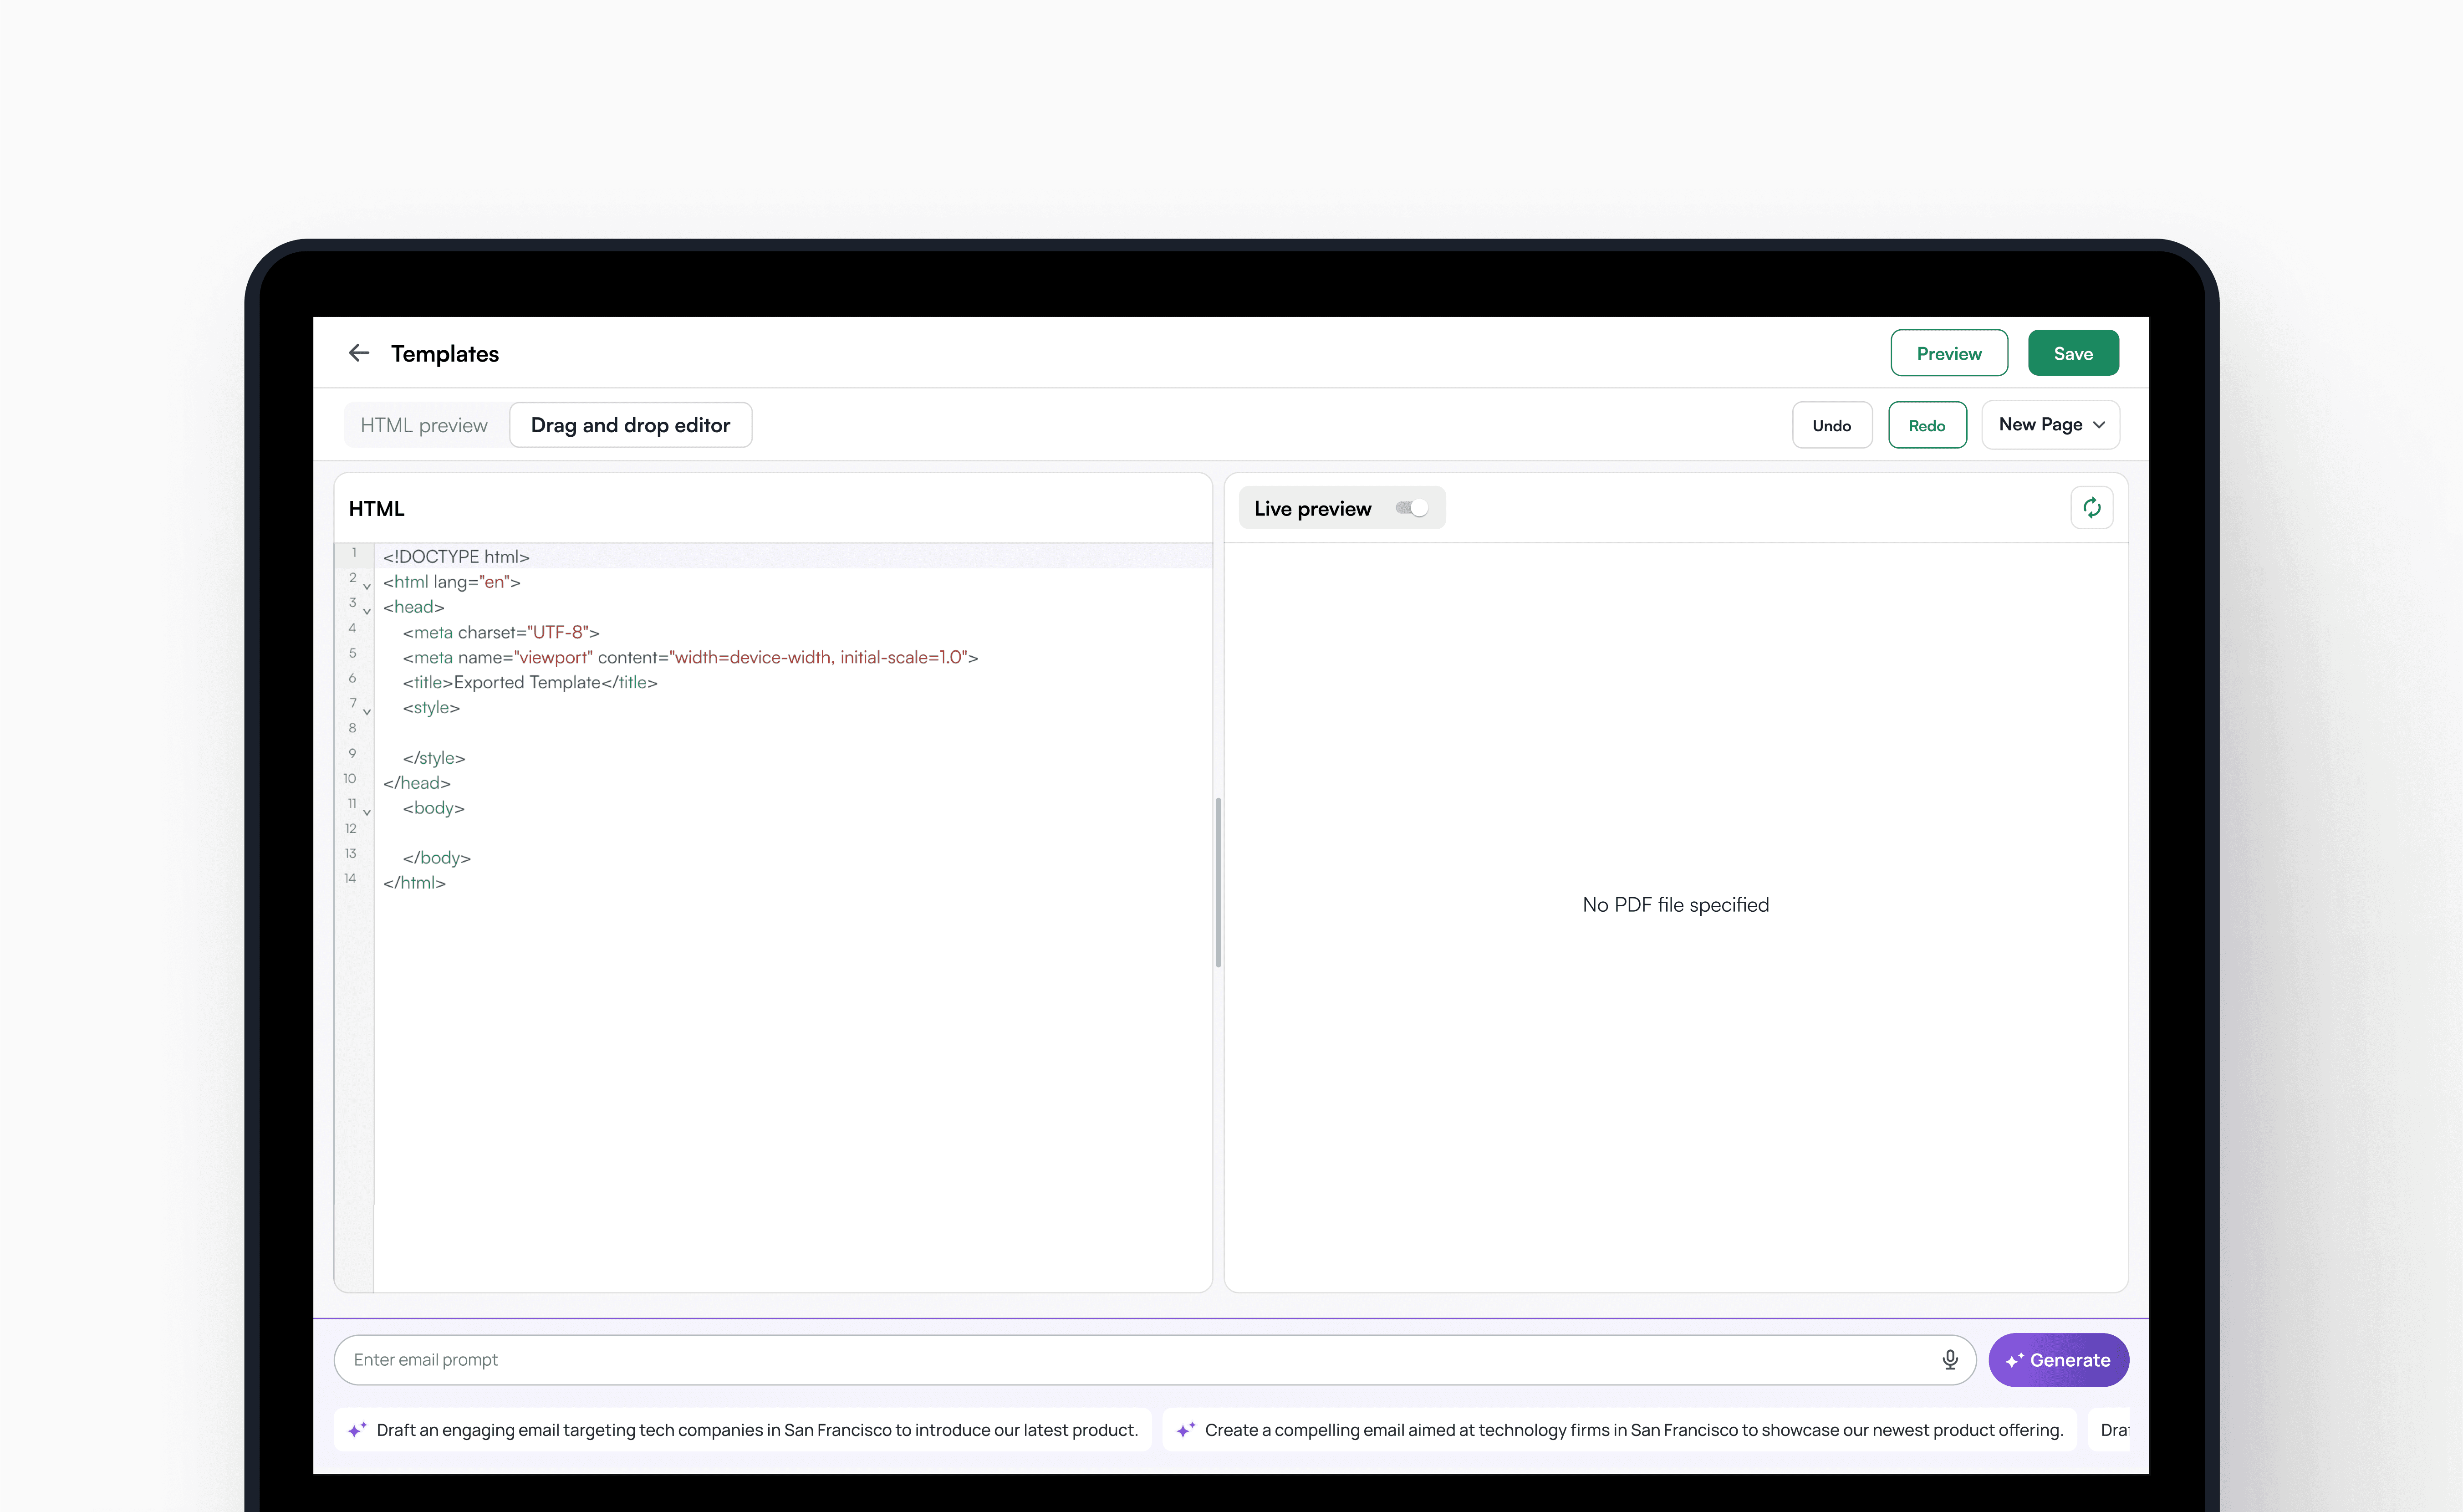Pick the 'Draft an engaging email' suggestion
The height and width of the screenshot is (1512, 2463).
click(743, 1430)
